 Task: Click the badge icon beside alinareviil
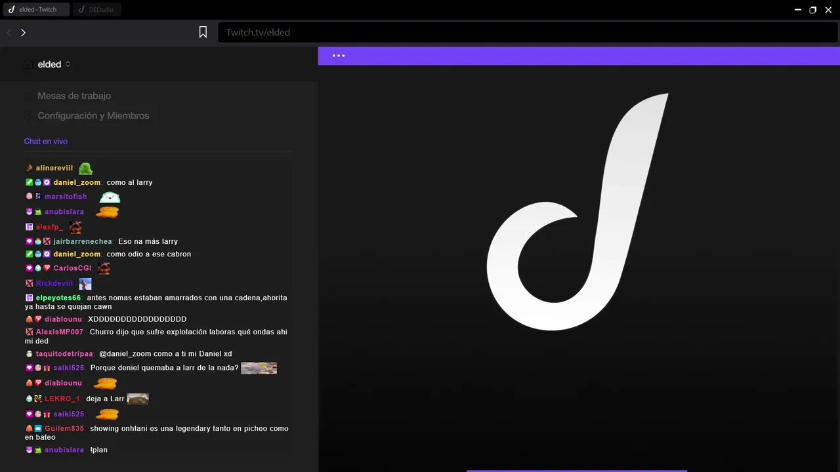coord(29,168)
